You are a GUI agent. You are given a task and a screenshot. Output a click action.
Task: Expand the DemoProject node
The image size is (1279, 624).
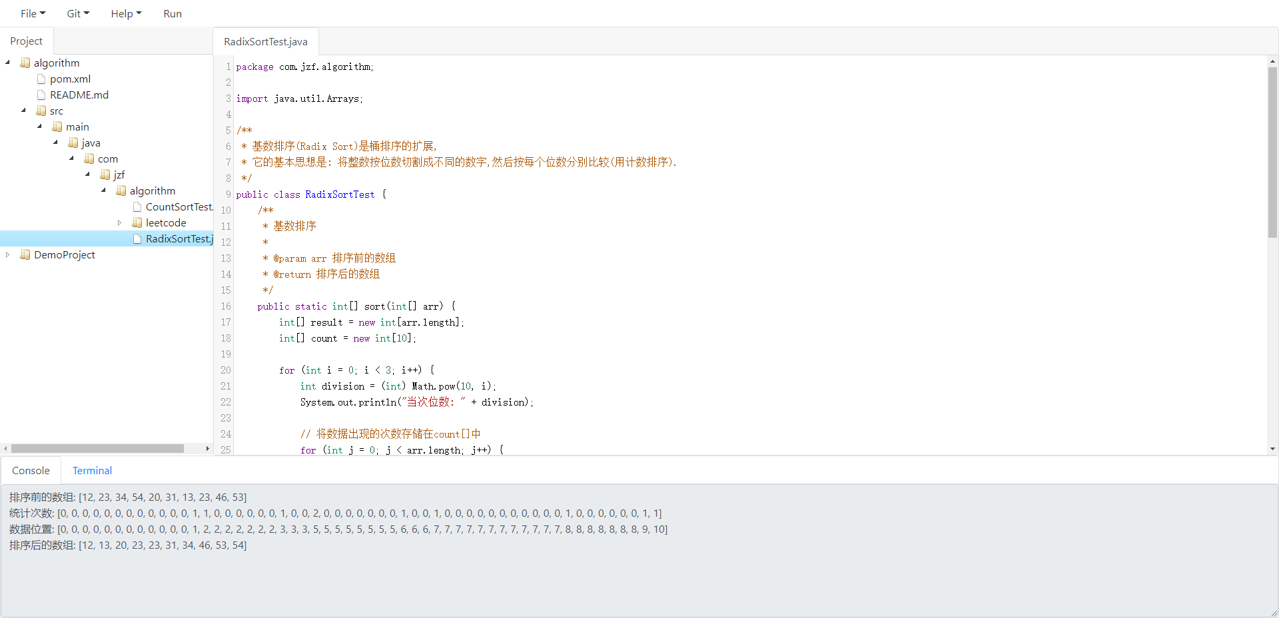8,254
